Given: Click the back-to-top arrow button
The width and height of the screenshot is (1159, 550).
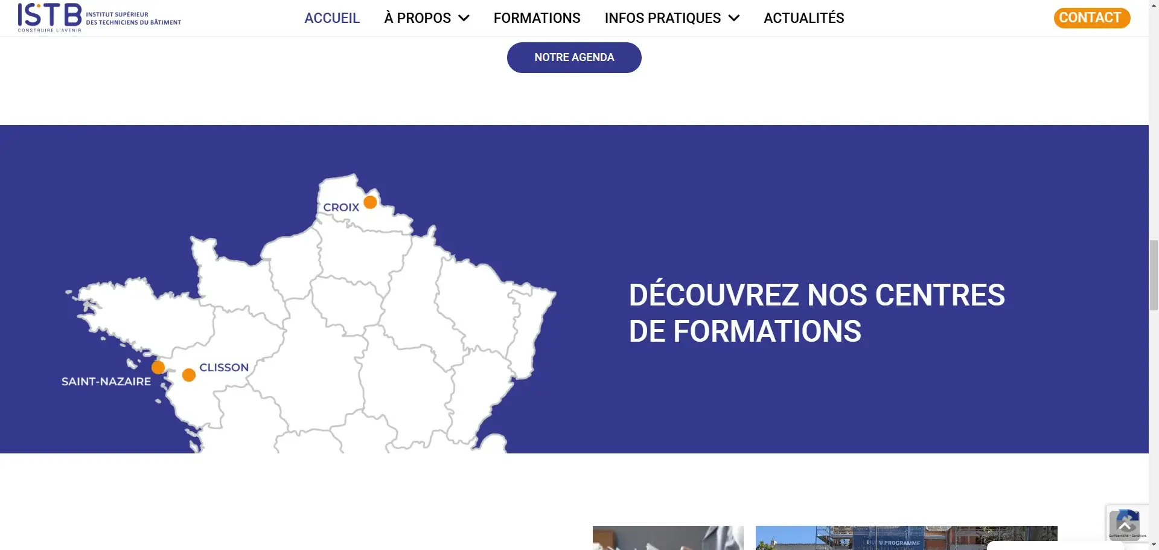Looking at the screenshot, I should coord(1123,525).
